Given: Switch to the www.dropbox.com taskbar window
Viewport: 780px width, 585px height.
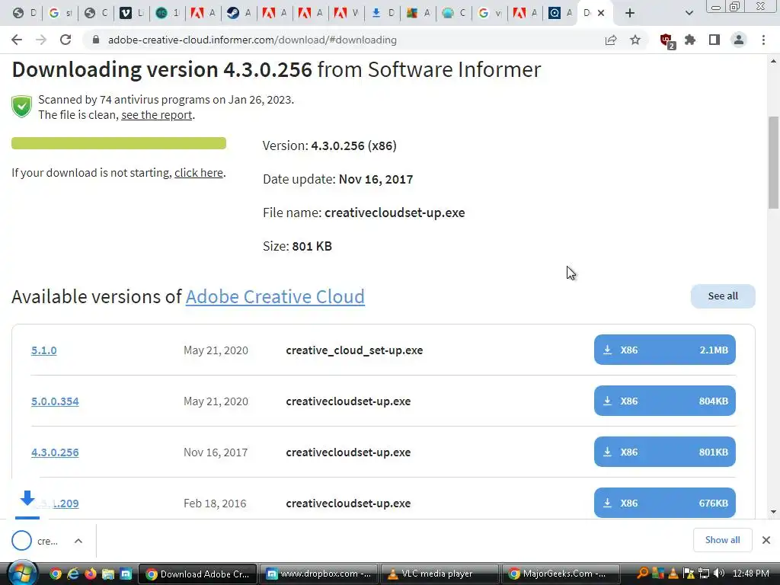Looking at the screenshot, I should (x=318, y=574).
